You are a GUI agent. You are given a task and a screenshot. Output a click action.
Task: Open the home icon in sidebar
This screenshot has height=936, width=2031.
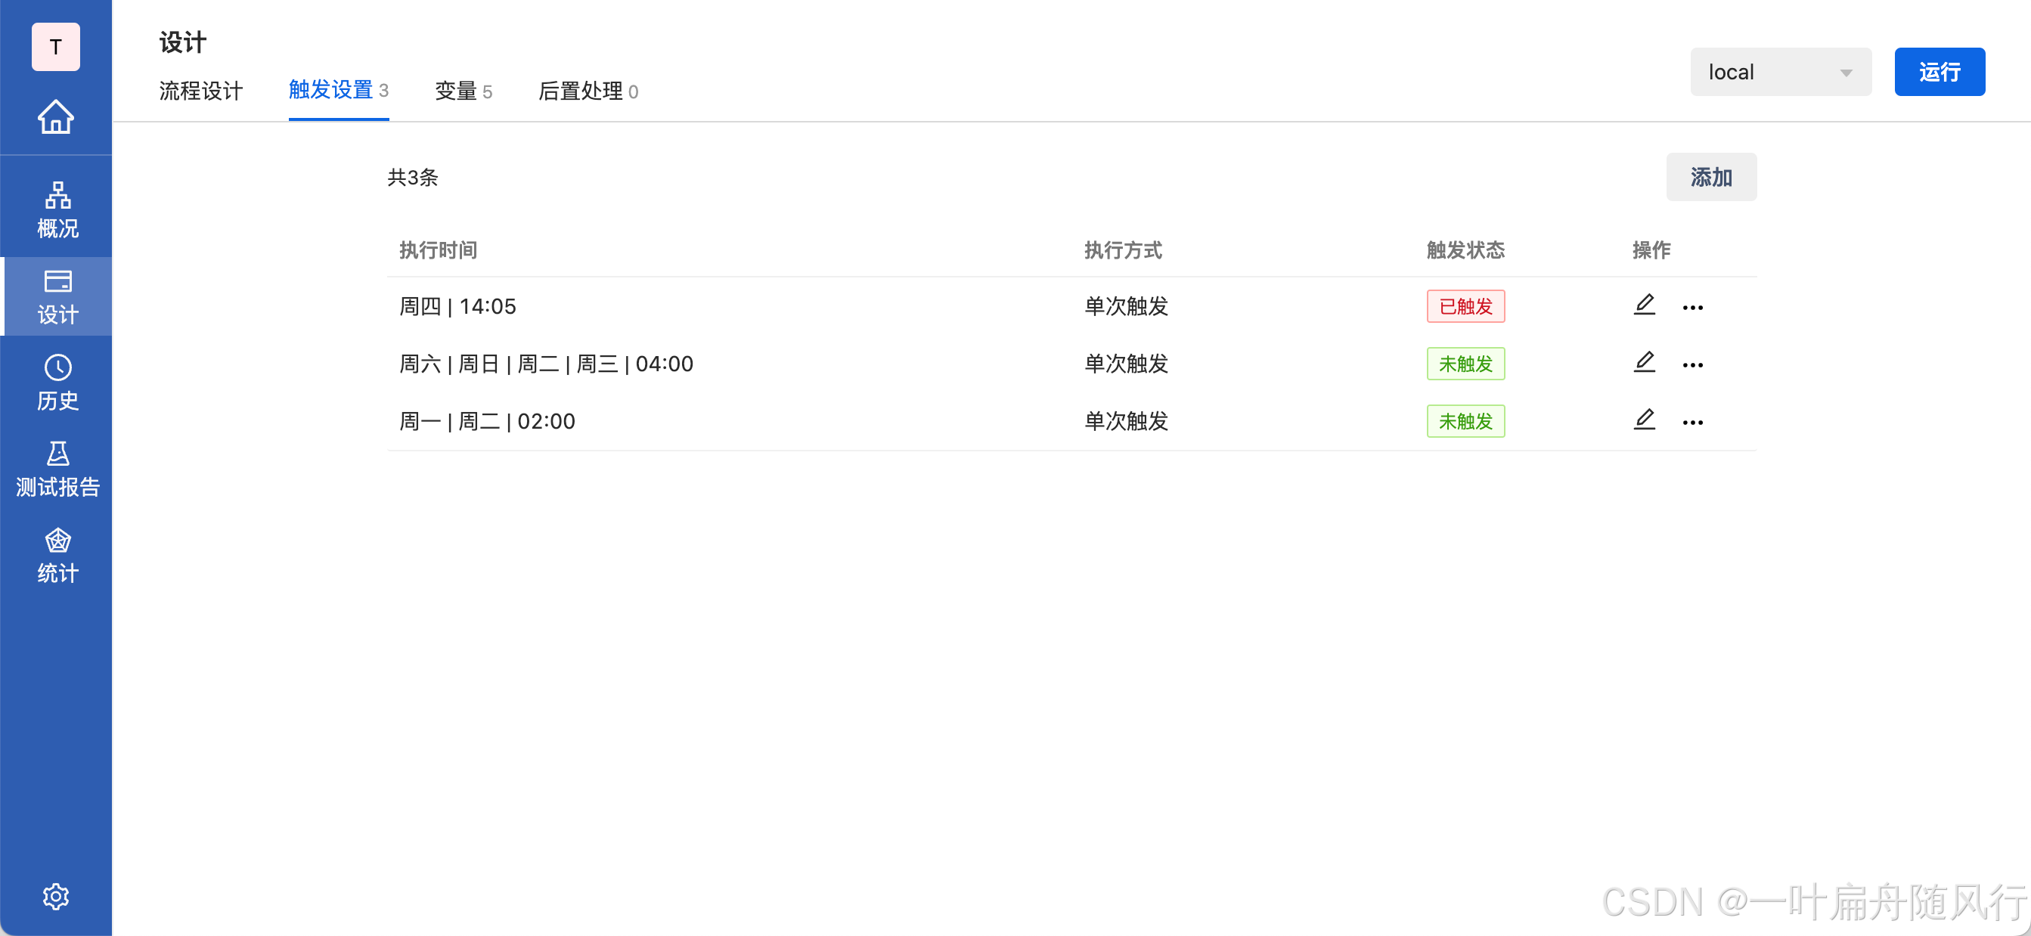[x=56, y=116]
